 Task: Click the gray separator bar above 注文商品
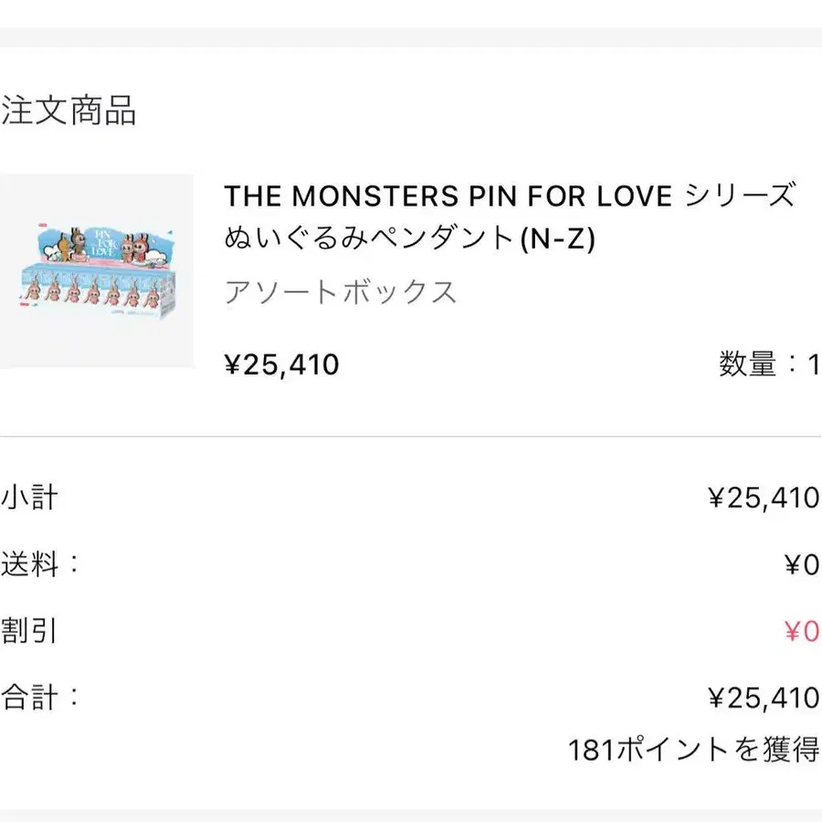click(411, 37)
